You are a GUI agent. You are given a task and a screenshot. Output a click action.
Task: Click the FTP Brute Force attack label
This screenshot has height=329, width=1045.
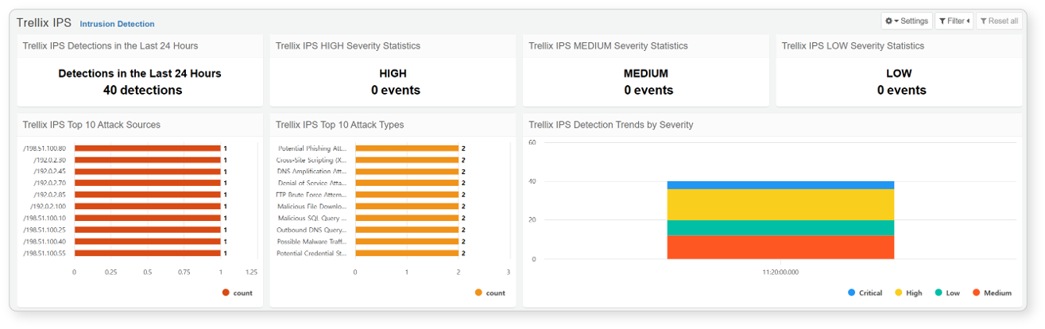312,195
